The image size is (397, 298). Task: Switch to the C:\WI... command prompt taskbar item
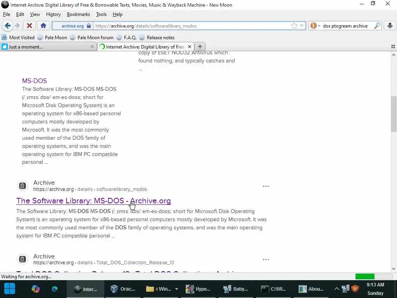coord(273,289)
